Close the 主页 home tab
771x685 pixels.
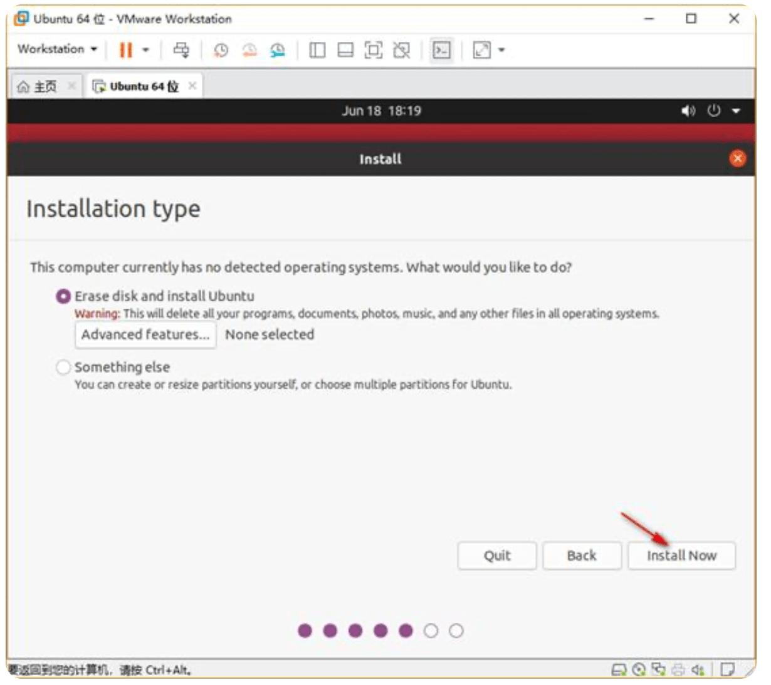click(72, 86)
